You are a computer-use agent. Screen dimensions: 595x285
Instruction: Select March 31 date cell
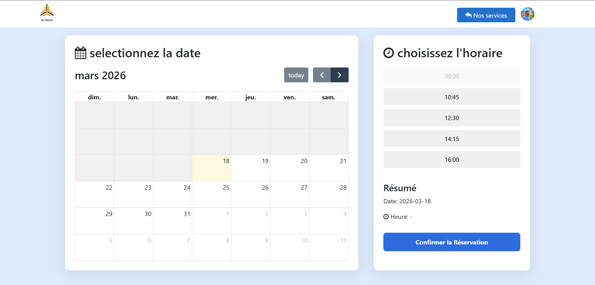pyautogui.click(x=173, y=221)
